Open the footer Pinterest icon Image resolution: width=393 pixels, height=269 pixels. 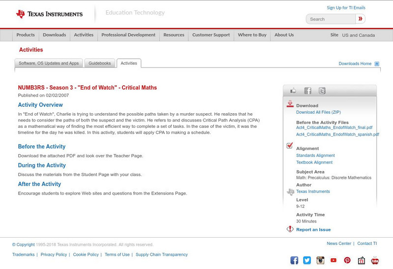coord(347,260)
